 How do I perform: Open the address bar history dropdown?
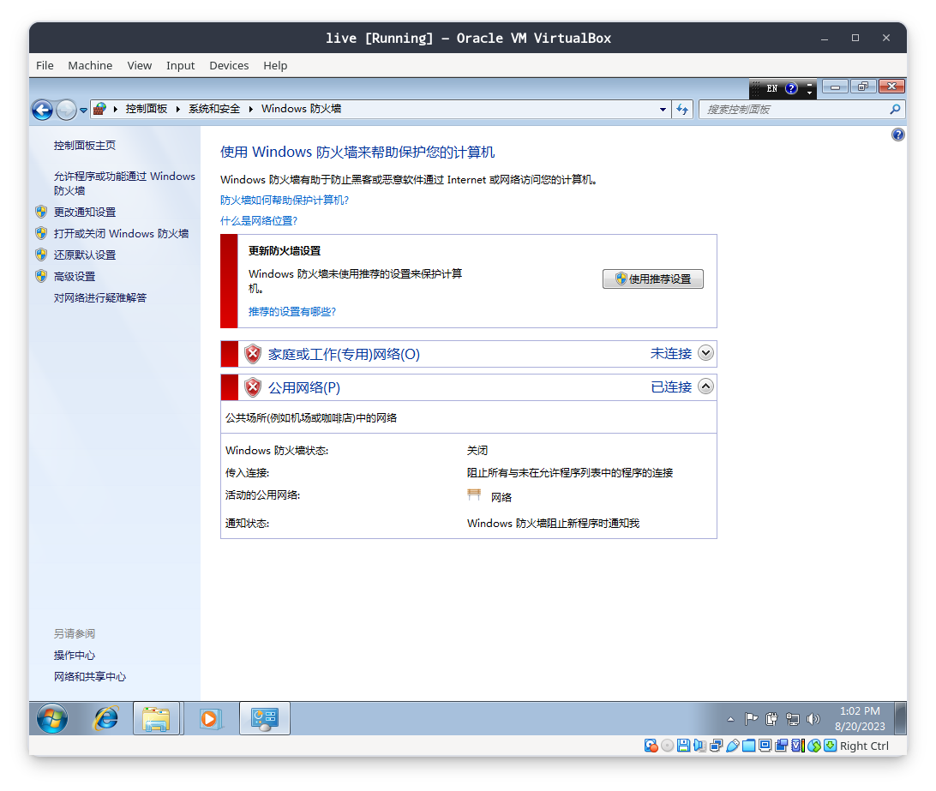[663, 109]
